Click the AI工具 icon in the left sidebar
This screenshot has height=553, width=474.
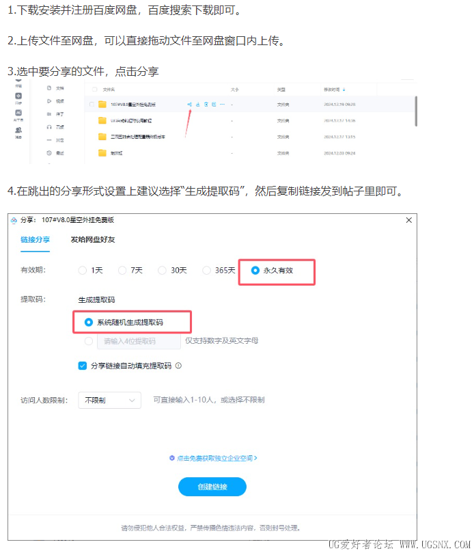(18, 113)
